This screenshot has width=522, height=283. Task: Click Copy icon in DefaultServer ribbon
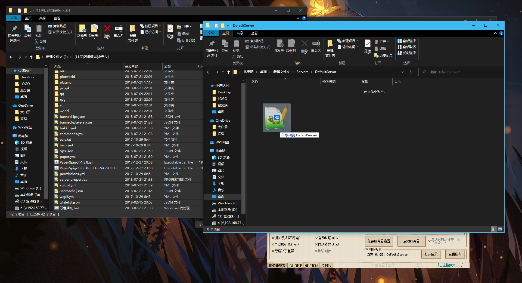[x=225, y=46]
